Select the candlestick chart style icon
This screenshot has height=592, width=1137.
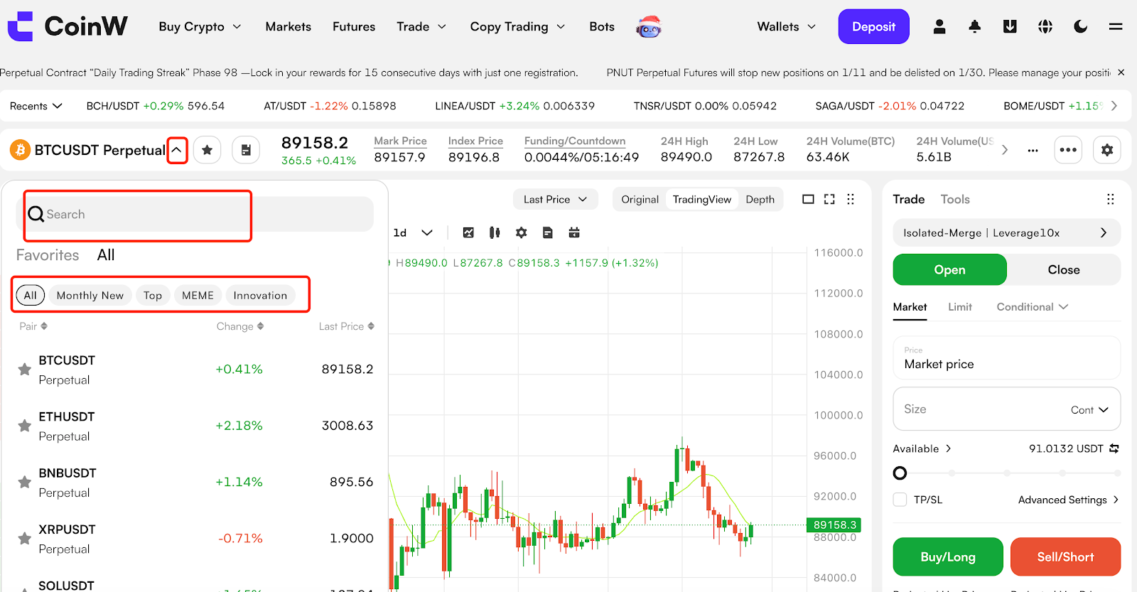pyautogui.click(x=495, y=232)
